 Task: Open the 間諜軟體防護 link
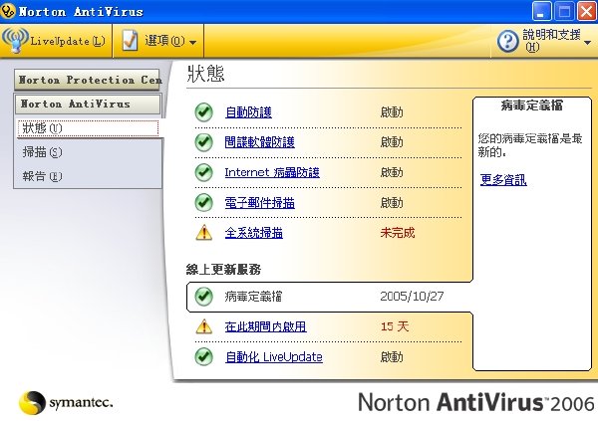pos(259,142)
